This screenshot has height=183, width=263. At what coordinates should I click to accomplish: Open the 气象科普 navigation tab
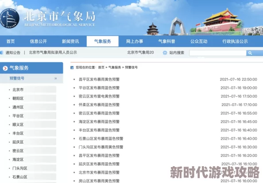point(166,42)
